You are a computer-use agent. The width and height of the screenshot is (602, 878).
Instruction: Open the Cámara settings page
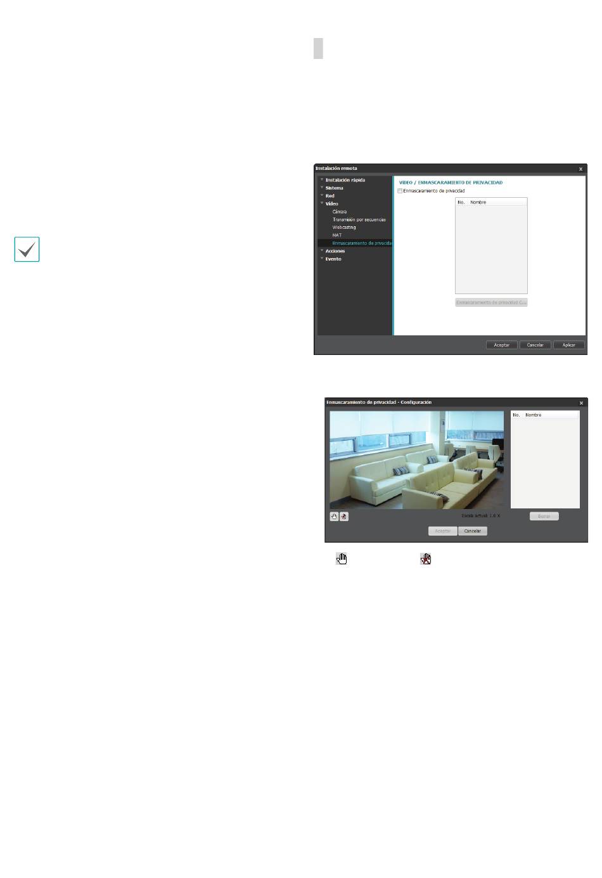pyautogui.click(x=340, y=212)
